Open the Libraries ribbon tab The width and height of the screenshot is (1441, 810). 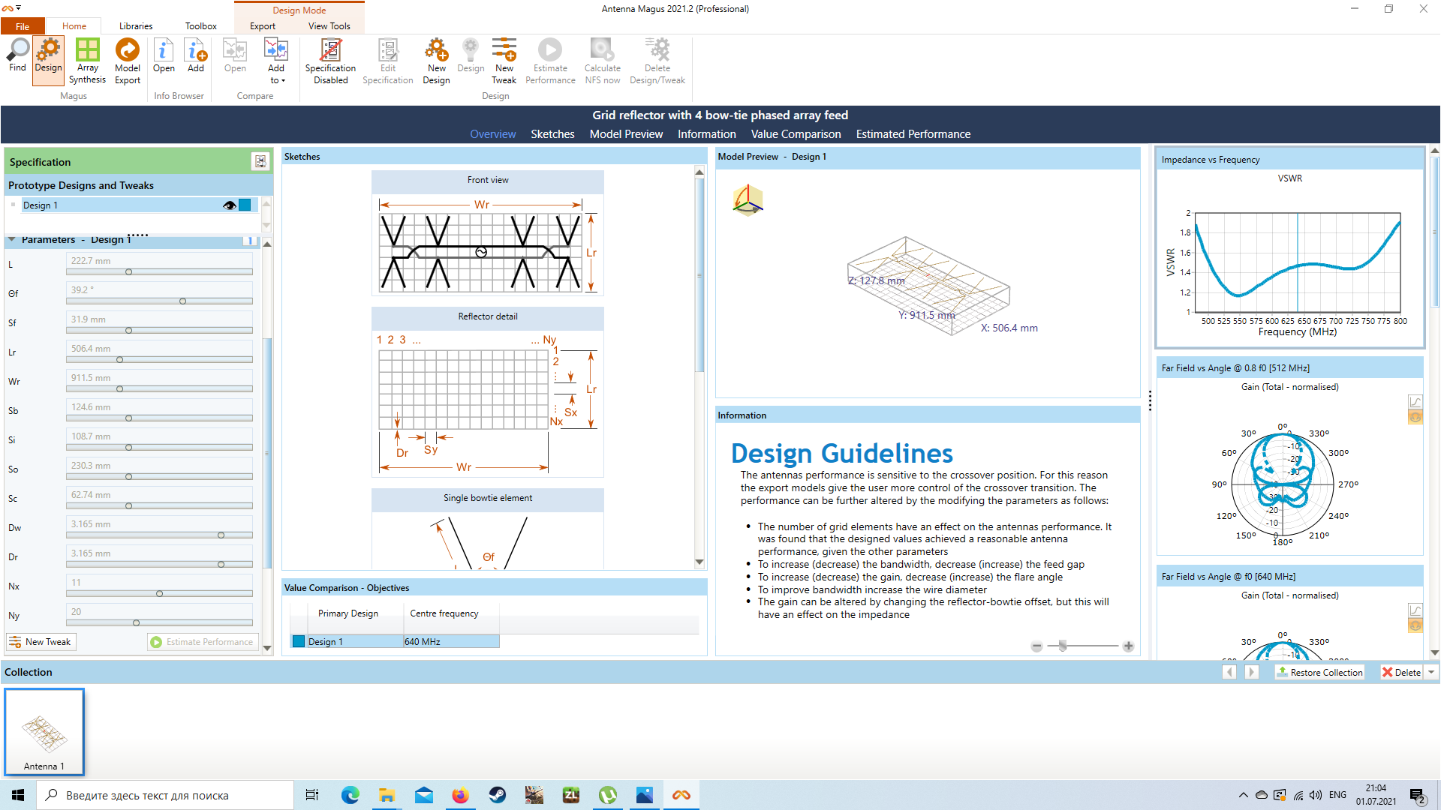click(x=135, y=25)
